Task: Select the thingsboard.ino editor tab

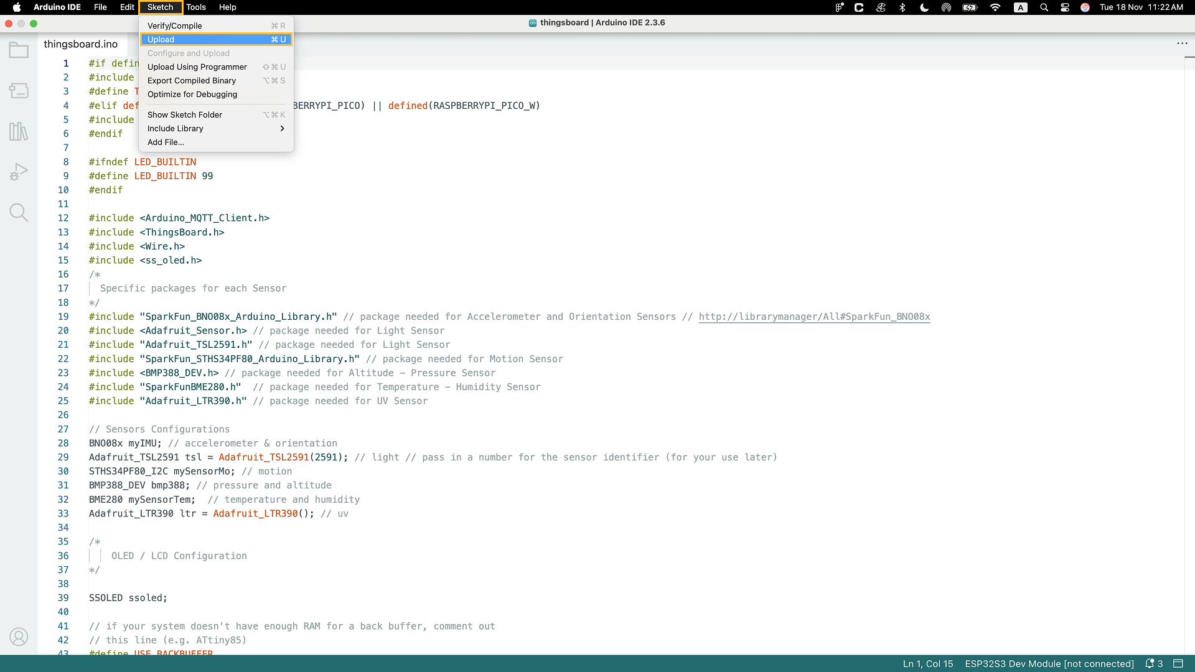Action: [80, 44]
